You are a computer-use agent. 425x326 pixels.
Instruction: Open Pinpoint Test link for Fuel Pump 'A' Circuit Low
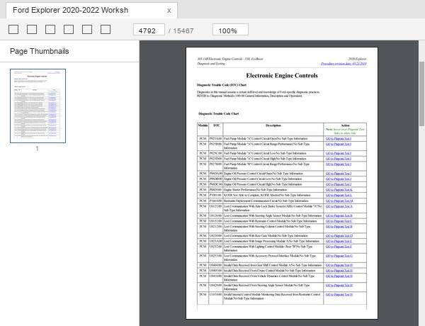click(x=339, y=153)
